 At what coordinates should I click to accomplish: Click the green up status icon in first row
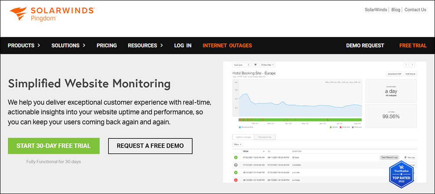click(x=235, y=157)
